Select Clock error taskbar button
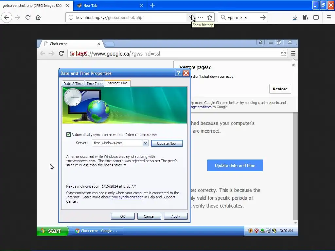The width and height of the screenshot is (335, 251). (97, 231)
